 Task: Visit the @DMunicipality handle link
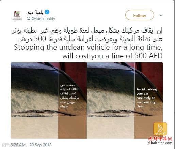[41, 19]
